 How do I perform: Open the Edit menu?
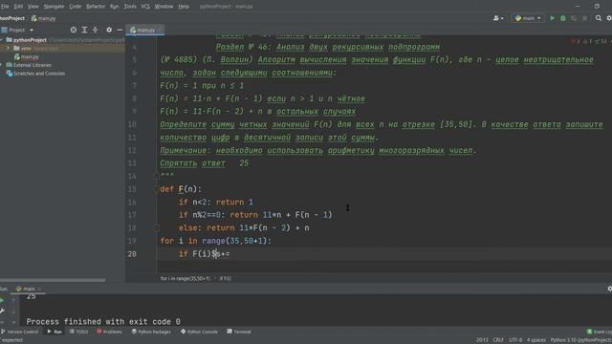[18, 7]
